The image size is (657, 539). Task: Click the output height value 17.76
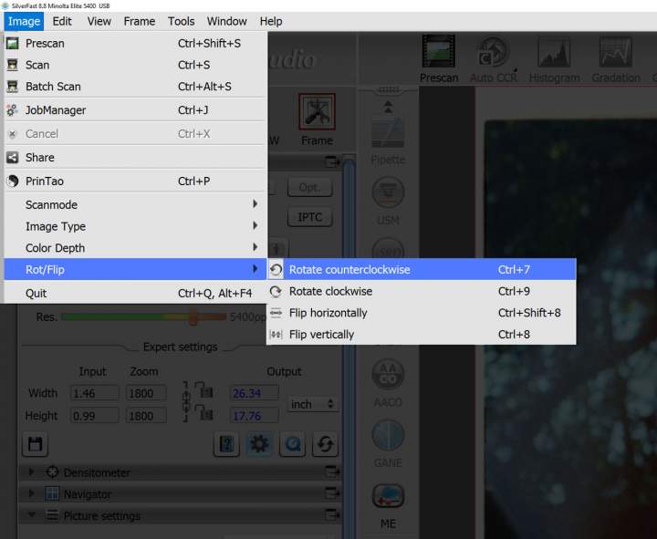click(254, 416)
